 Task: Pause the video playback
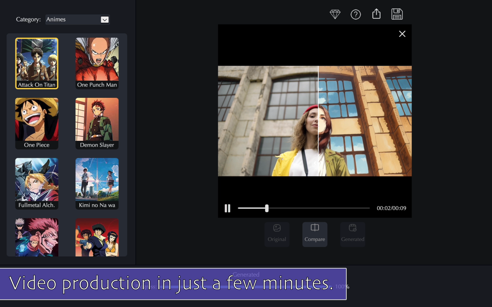tap(228, 208)
